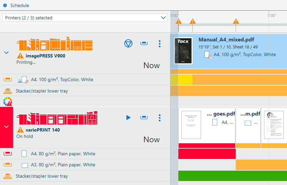Click warning icon beside imagePRESS V900 name
This screenshot has width=287, height=185.
point(20,55)
